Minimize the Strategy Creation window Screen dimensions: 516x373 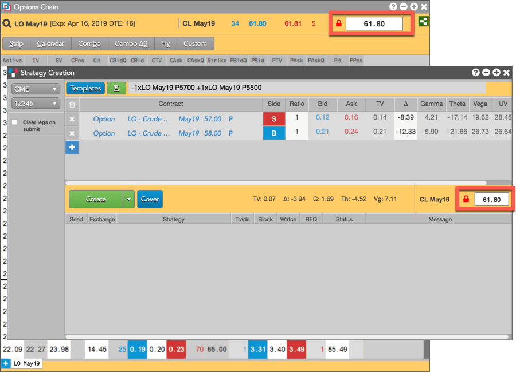[486, 73]
